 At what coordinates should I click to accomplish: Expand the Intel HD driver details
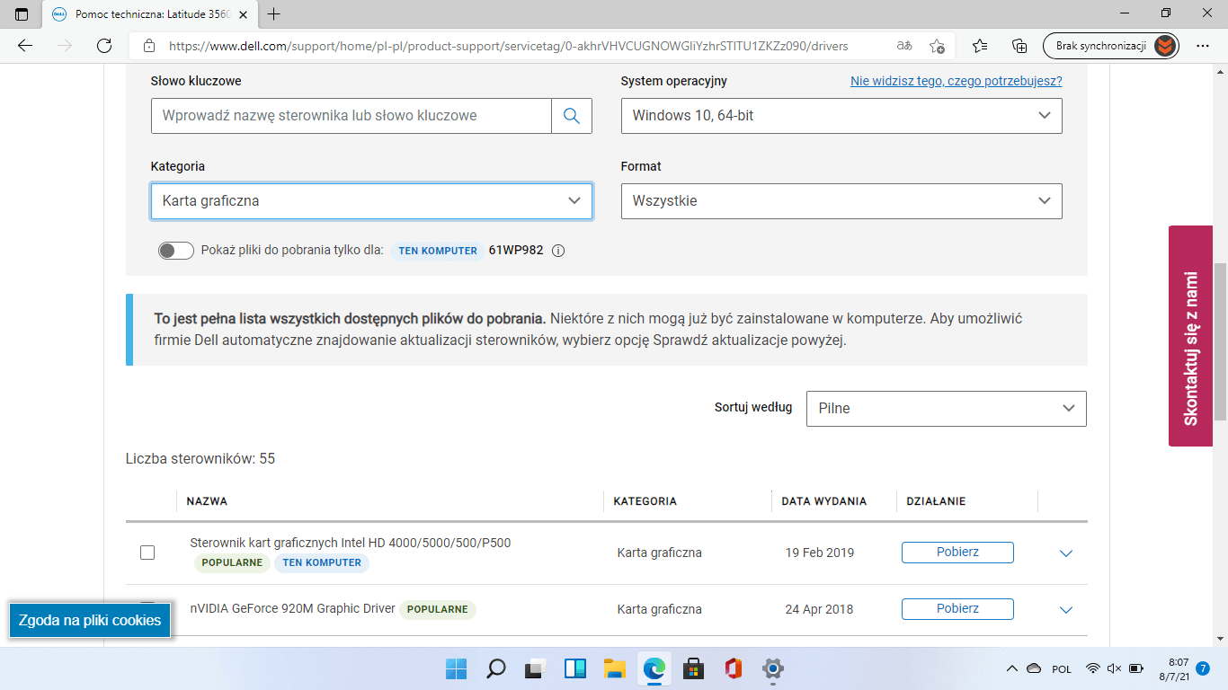(1066, 553)
